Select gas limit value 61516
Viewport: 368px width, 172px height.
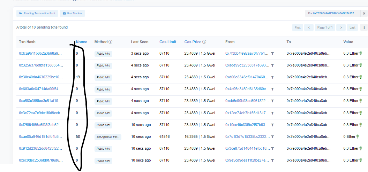[x=165, y=136]
